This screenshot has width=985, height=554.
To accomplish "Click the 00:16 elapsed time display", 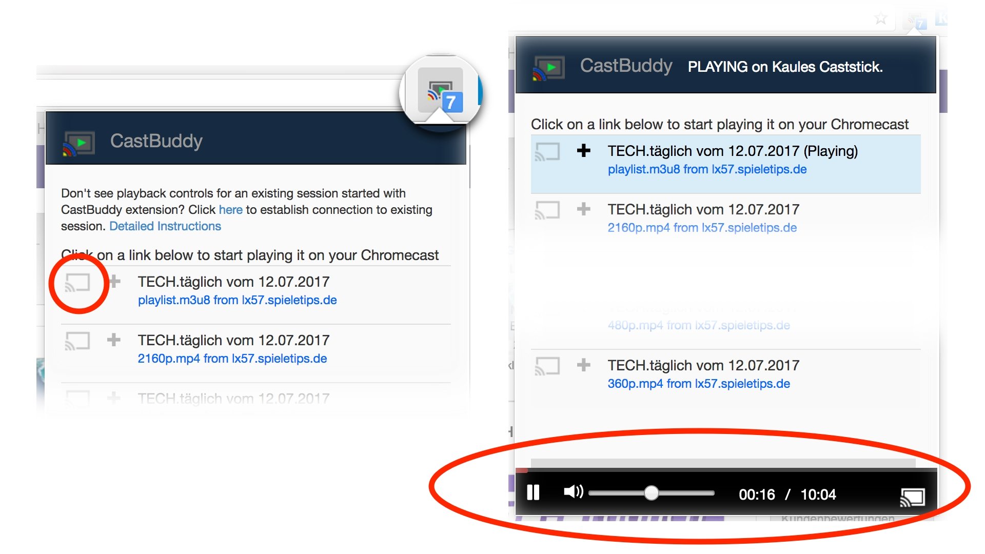I will tap(757, 494).
